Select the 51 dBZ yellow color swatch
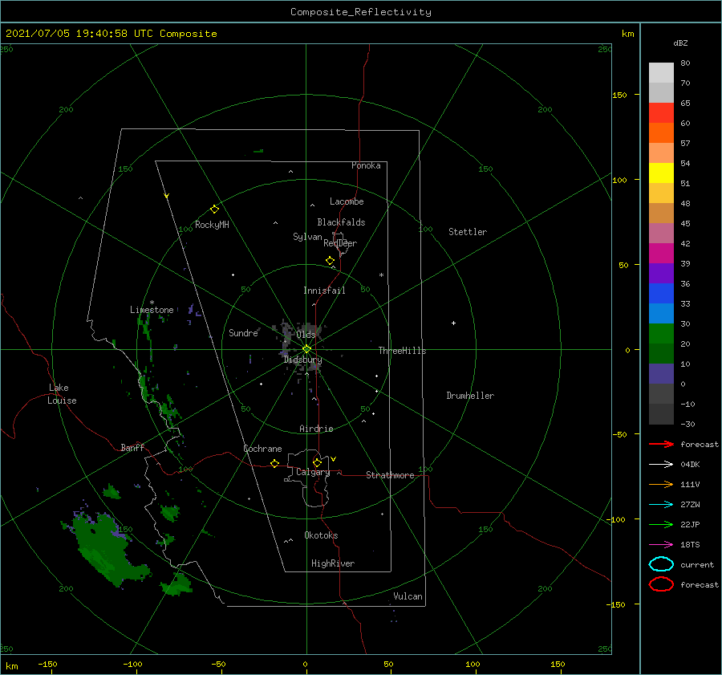The width and height of the screenshot is (722, 675). click(x=661, y=173)
